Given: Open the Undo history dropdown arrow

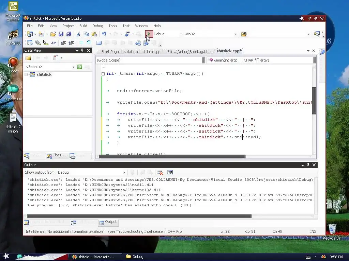Looking at the screenshot, I should tap(110, 34).
